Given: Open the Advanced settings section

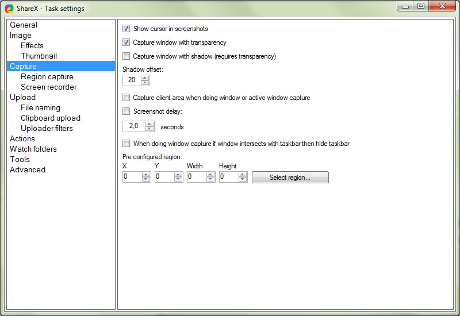Looking at the screenshot, I should tap(28, 169).
